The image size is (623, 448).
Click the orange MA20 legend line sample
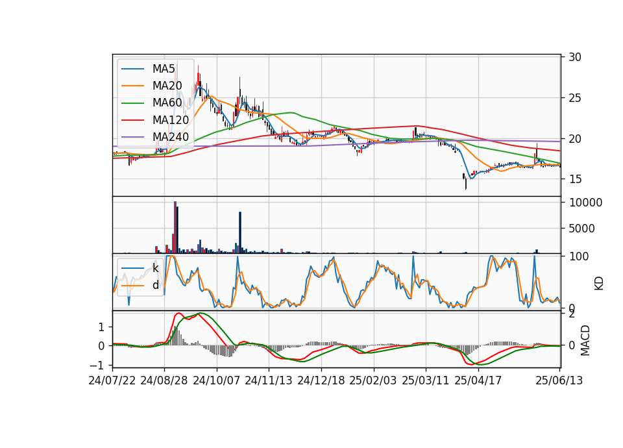coord(132,86)
